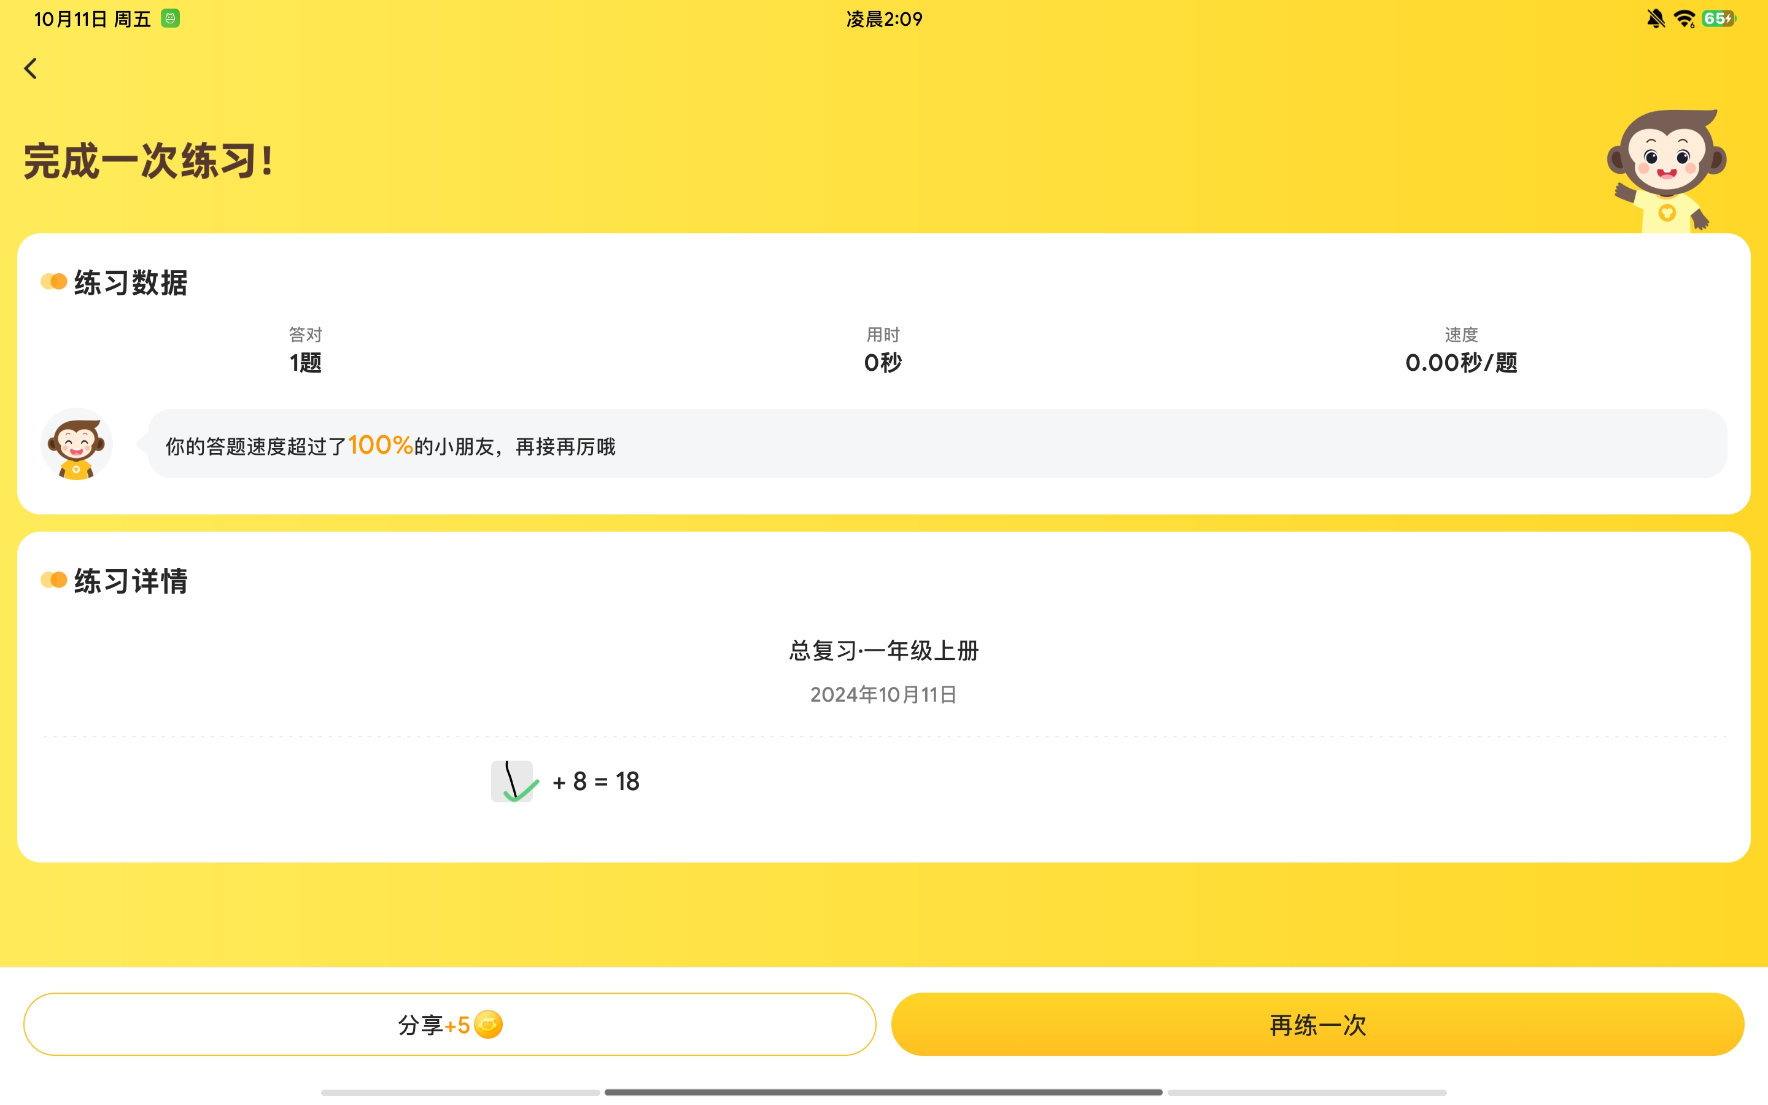
Task: Tap the gold coin icon on share button
Action: (x=488, y=1025)
